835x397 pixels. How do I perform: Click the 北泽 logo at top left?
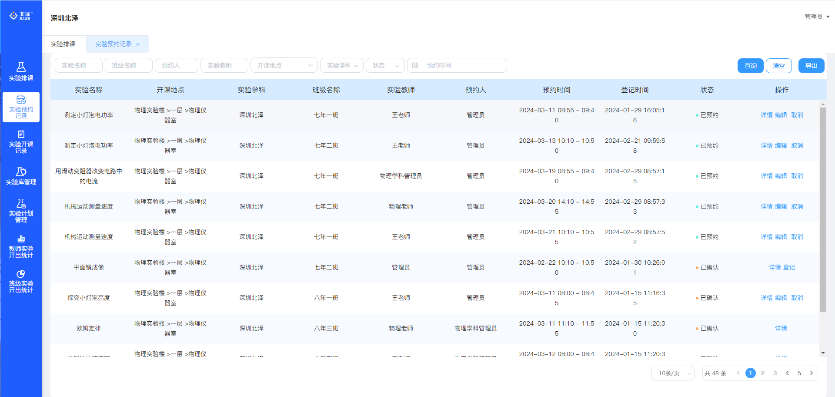21,16
